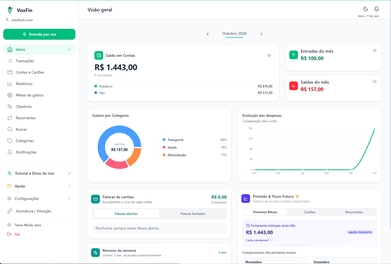Open Assinatura / Ativação

(39, 211)
